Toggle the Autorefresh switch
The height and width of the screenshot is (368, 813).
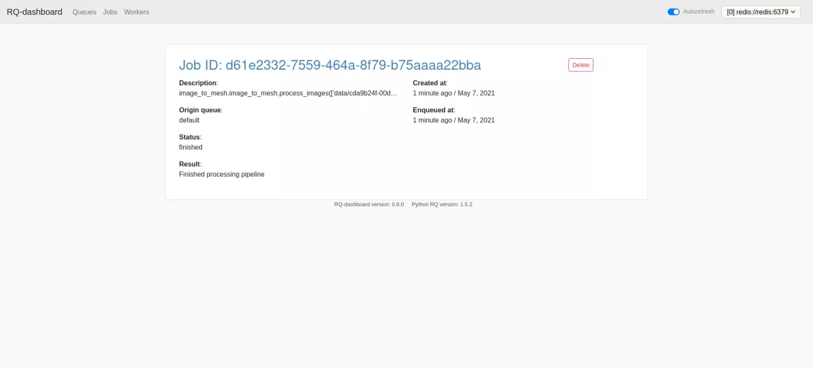coord(673,11)
